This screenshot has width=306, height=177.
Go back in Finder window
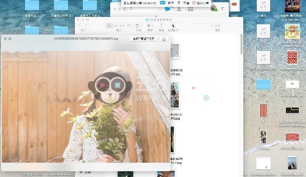pos(80,26)
